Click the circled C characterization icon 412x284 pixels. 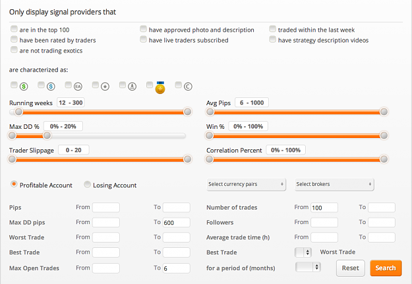[x=188, y=86]
